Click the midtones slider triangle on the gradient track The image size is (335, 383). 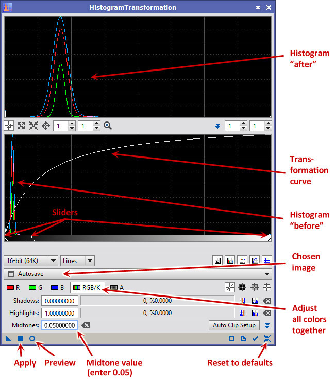click(31, 240)
